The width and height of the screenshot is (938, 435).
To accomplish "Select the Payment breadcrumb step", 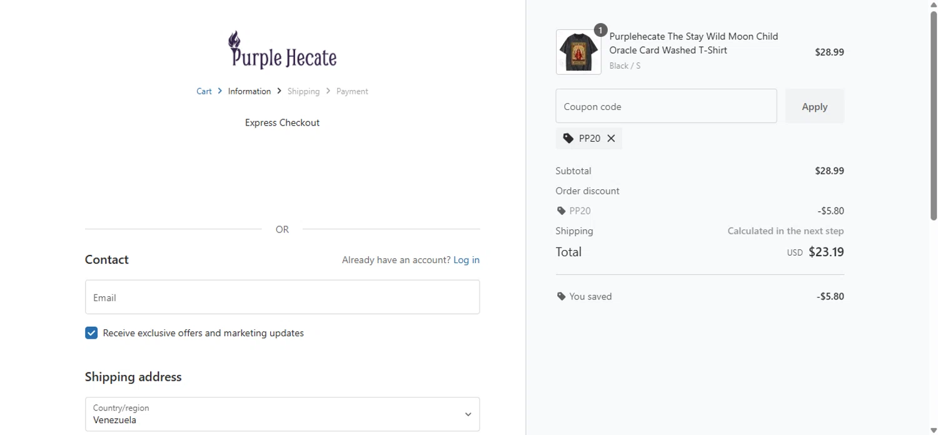I will click(x=352, y=91).
